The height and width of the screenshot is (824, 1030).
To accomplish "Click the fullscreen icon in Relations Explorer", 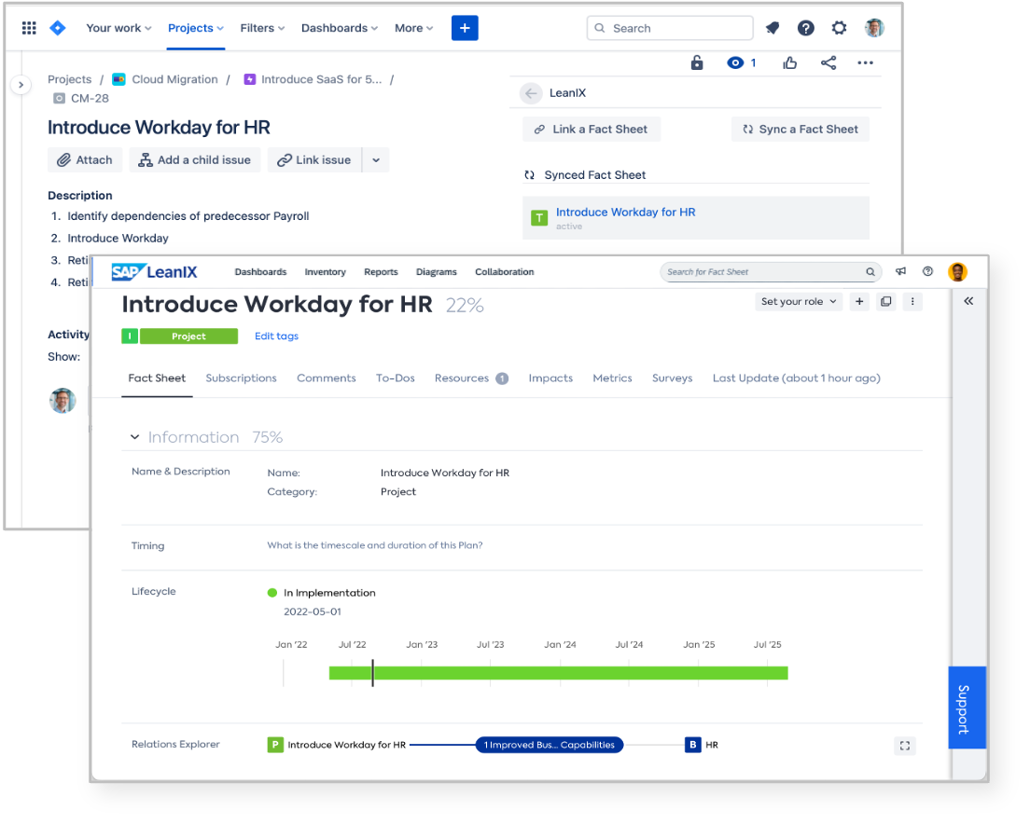I will [905, 746].
